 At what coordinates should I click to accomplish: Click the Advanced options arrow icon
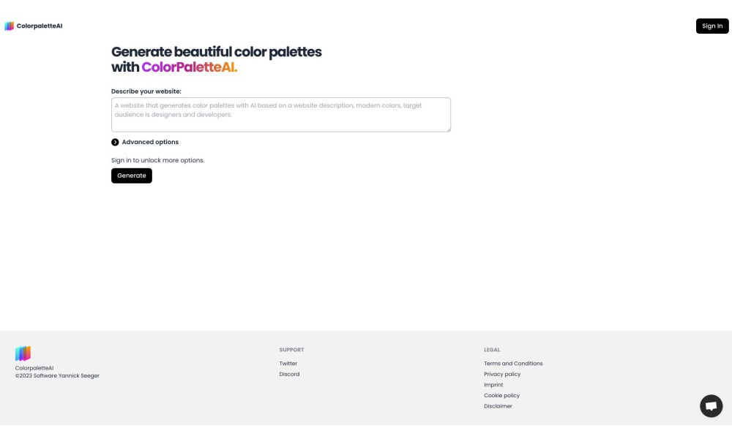pyautogui.click(x=115, y=142)
